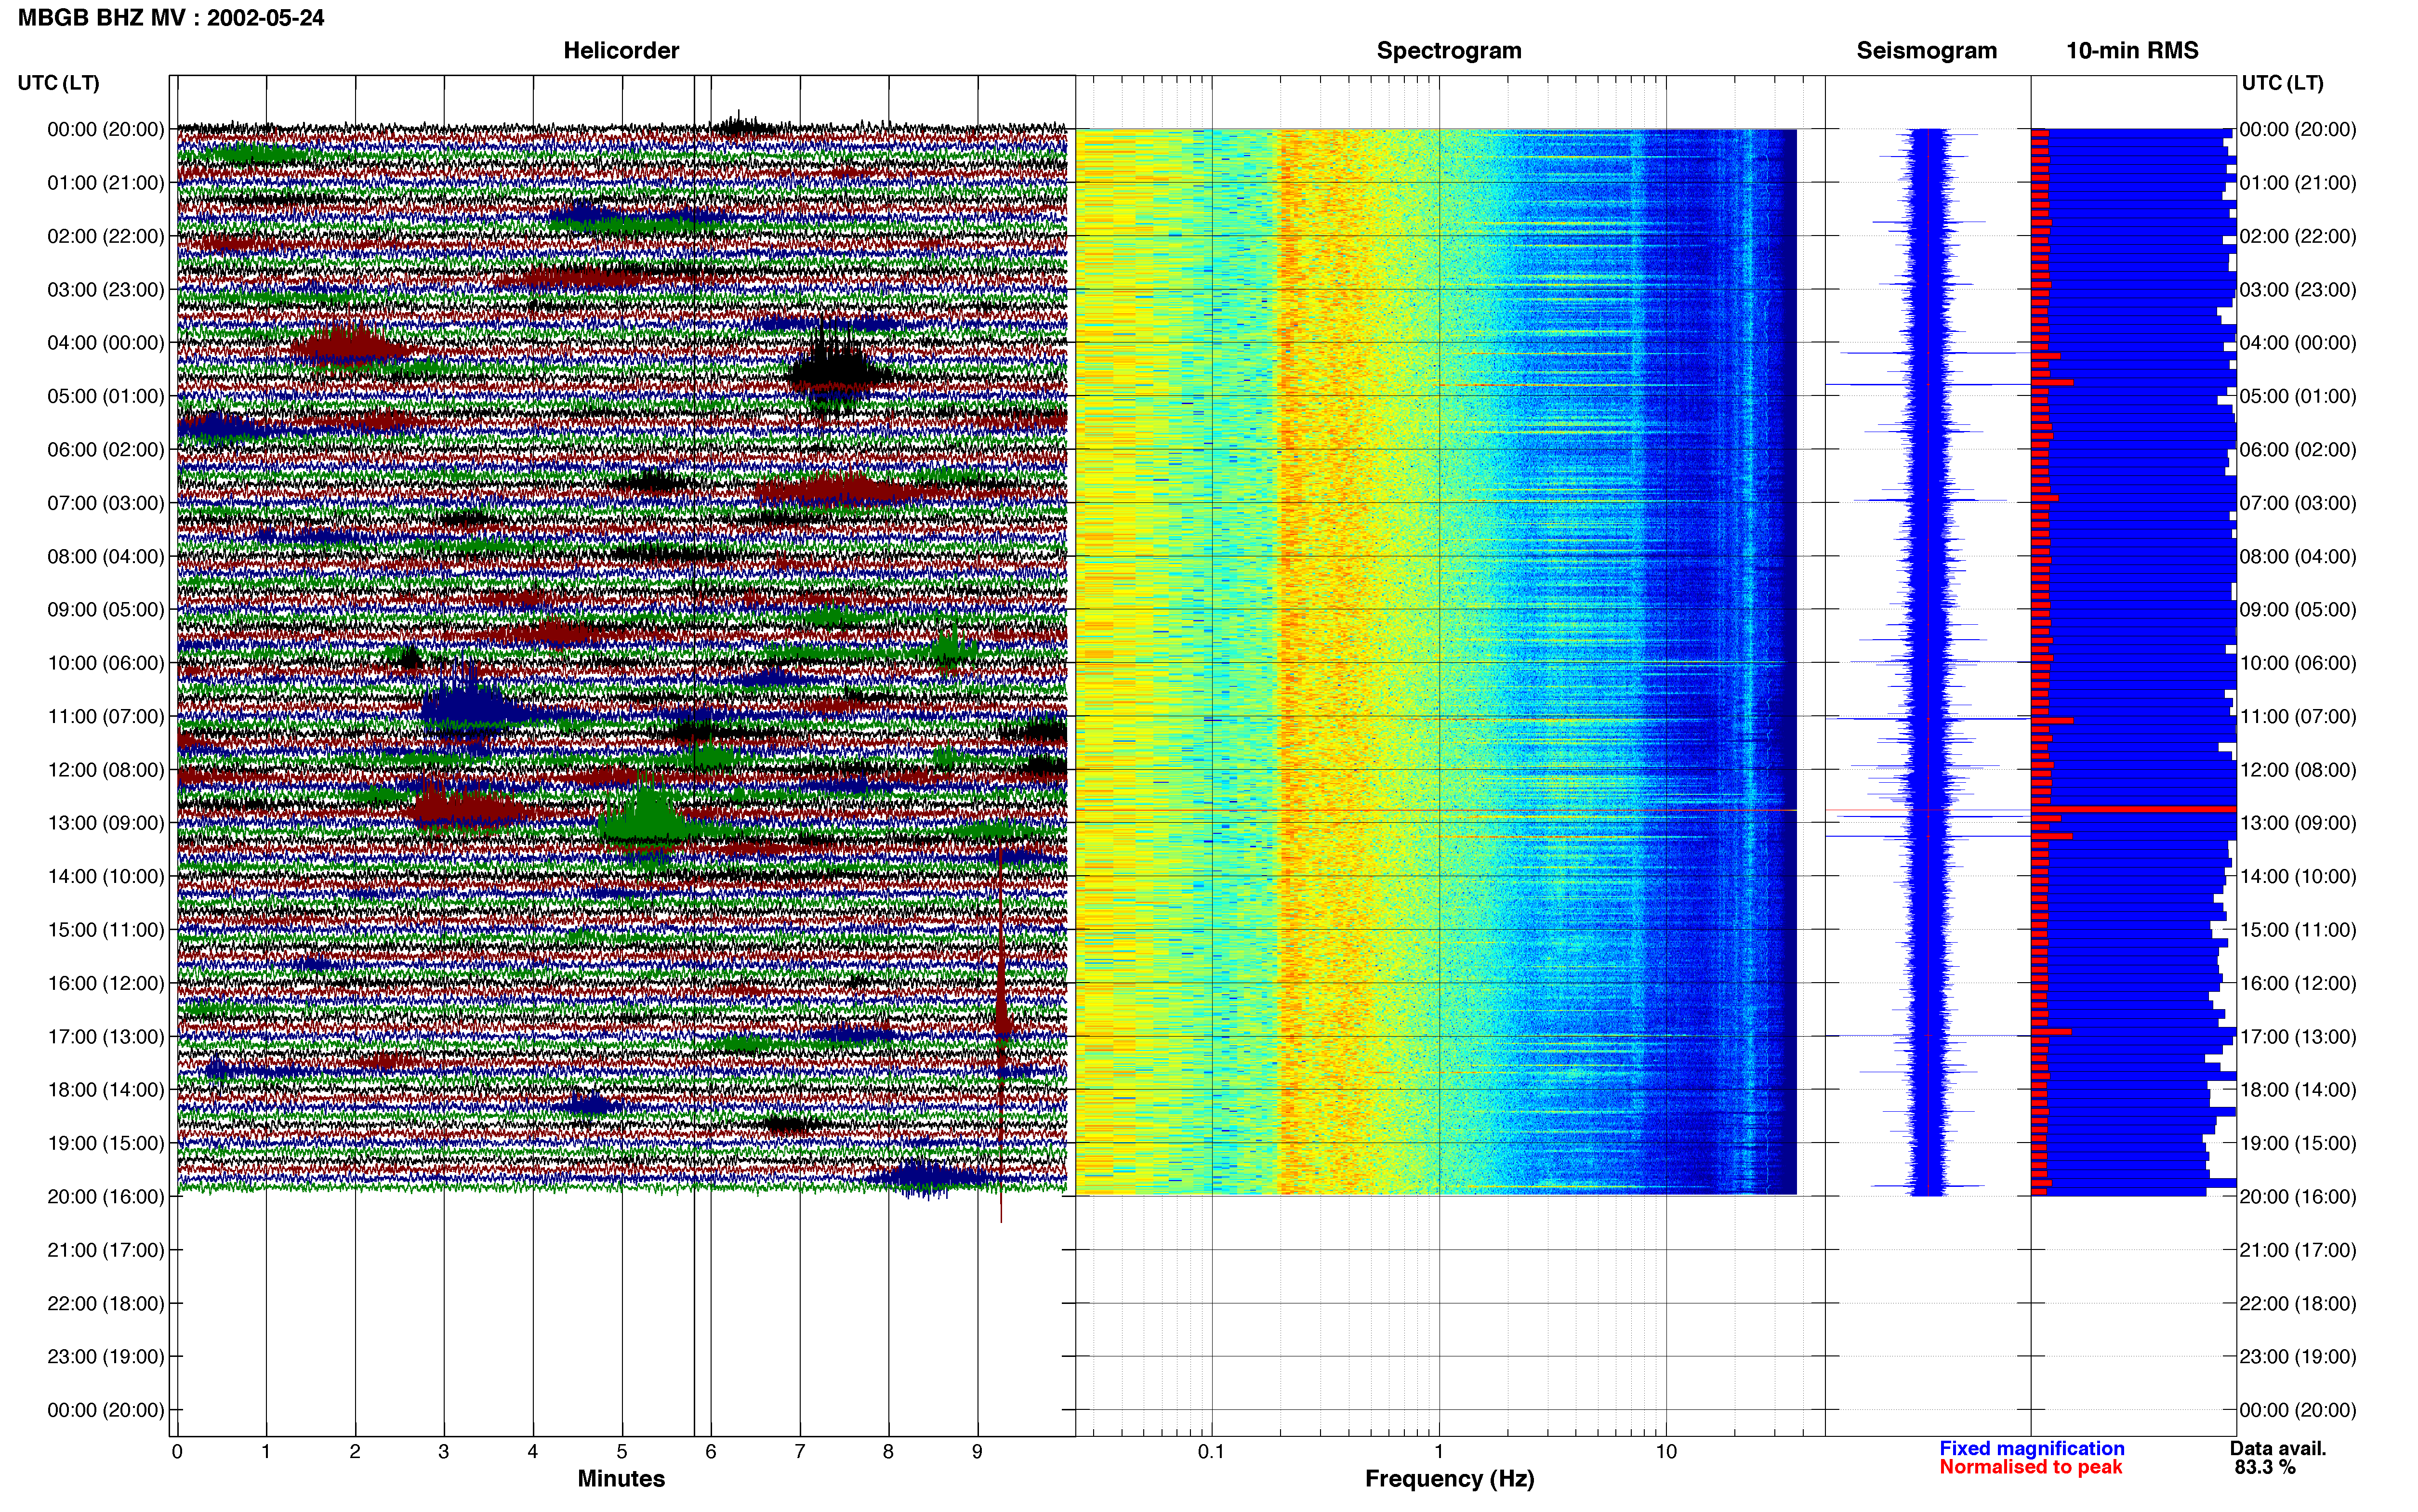
Task: Click the helicorder minute tick '9'
Action: pyautogui.click(x=977, y=1451)
